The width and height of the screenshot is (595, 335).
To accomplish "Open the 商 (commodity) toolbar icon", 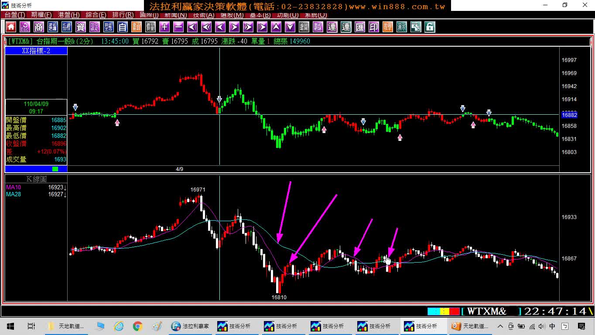I will click(39, 27).
